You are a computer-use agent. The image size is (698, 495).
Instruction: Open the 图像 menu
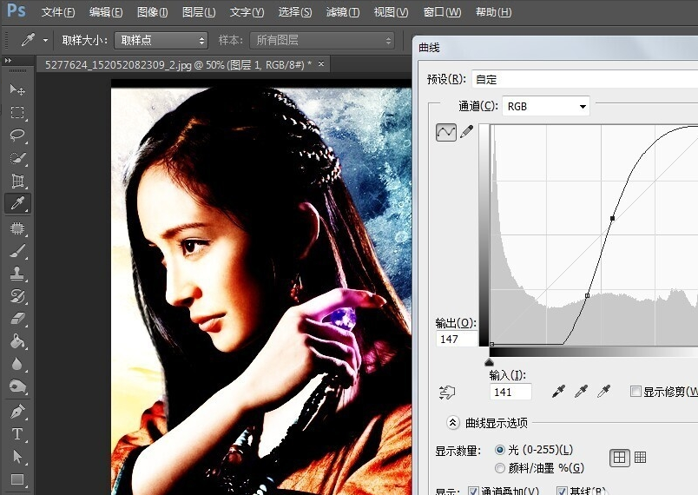[152, 12]
